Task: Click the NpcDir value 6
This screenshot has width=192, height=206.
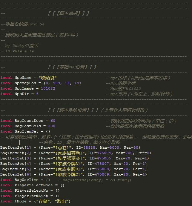Action: pyautogui.click(x=37, y=94)
